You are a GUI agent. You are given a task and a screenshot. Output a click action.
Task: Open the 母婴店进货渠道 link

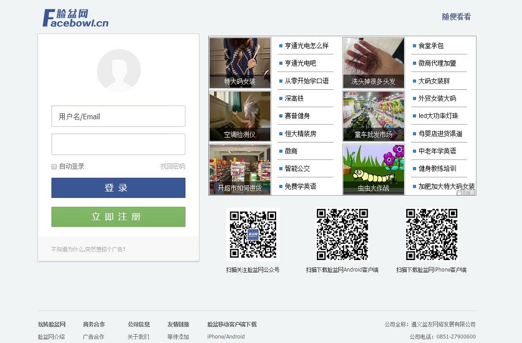(441, 134)
